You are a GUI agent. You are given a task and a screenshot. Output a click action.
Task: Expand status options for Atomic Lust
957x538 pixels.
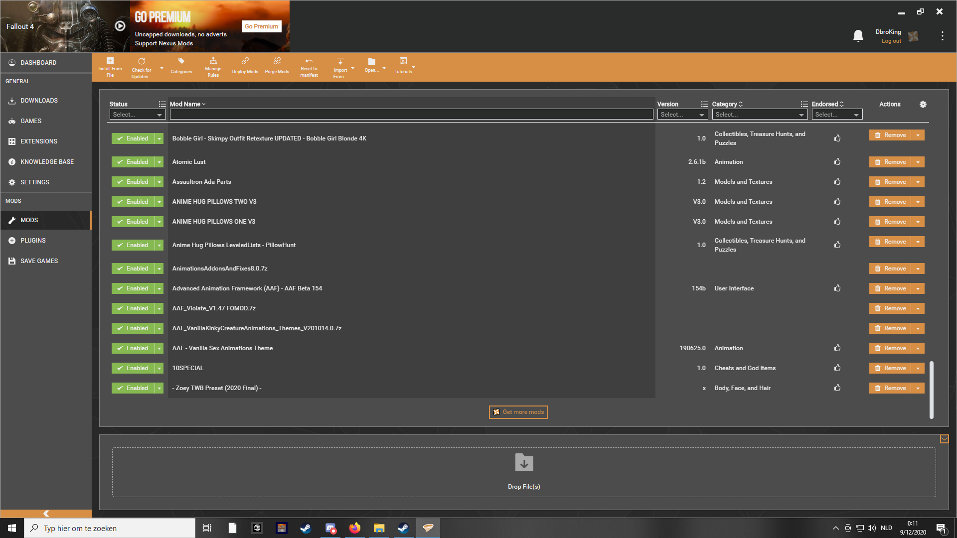click(159, 162)
